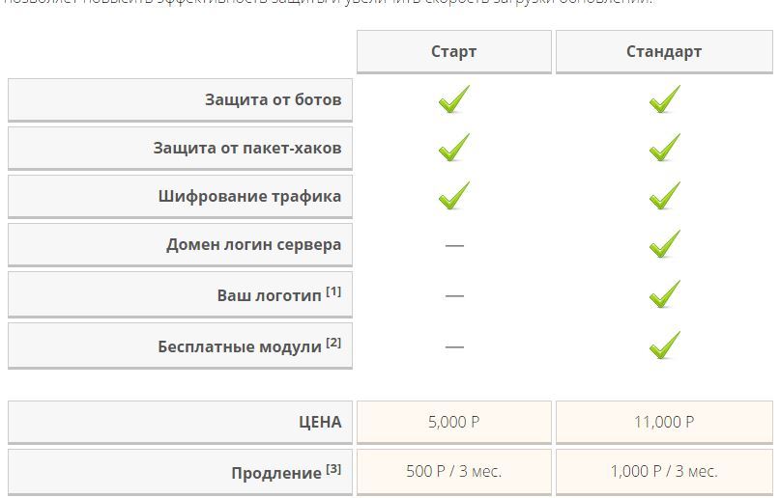Click the Старт checkmark for Защита от ботов
The image size is (780, 498).
[453, 99]
